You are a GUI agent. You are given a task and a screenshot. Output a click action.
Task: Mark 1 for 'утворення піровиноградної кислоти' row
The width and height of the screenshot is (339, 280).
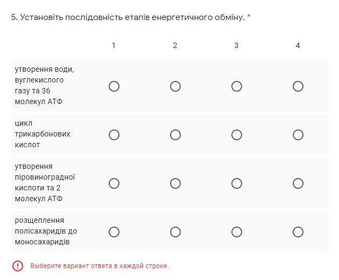(x=114, y=183)
